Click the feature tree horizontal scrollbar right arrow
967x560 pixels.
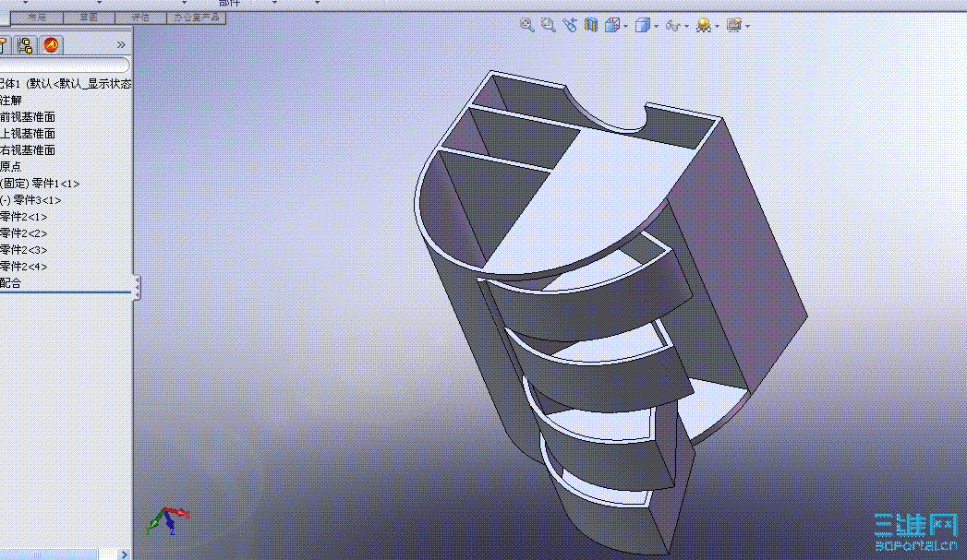124,554
